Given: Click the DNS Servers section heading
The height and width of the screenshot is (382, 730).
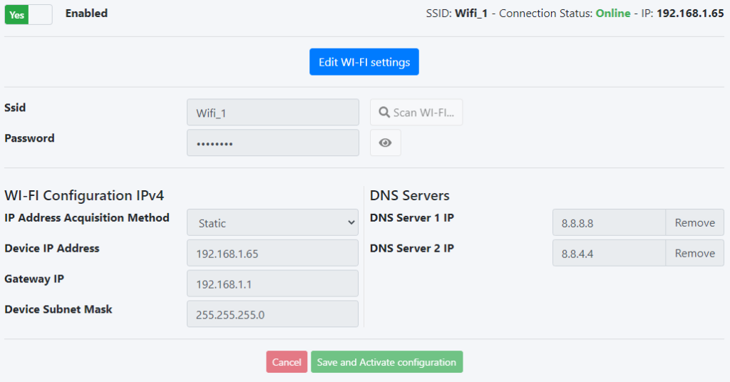Looking at the screenshot, I should (409, 195).
